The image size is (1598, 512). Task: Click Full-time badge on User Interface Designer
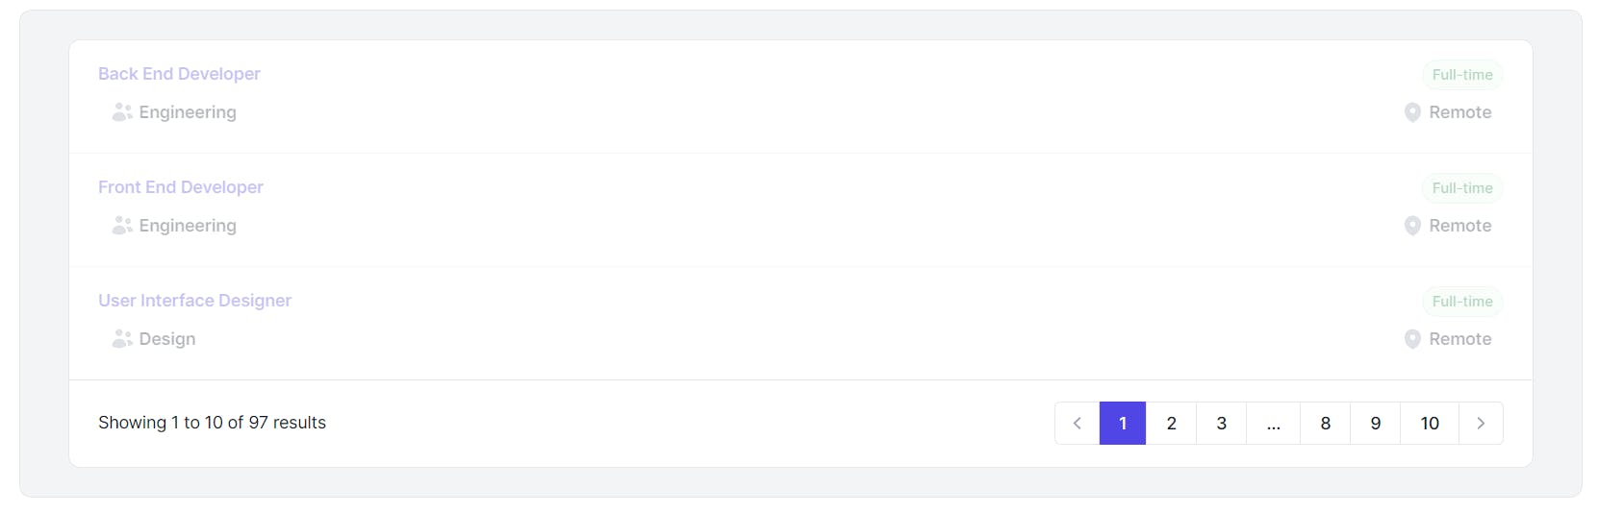[x=1462, y=302]
